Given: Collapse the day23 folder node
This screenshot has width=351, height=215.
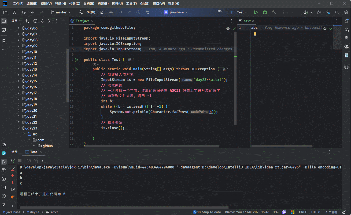Looking at the screenshot, I should point(19,128).
